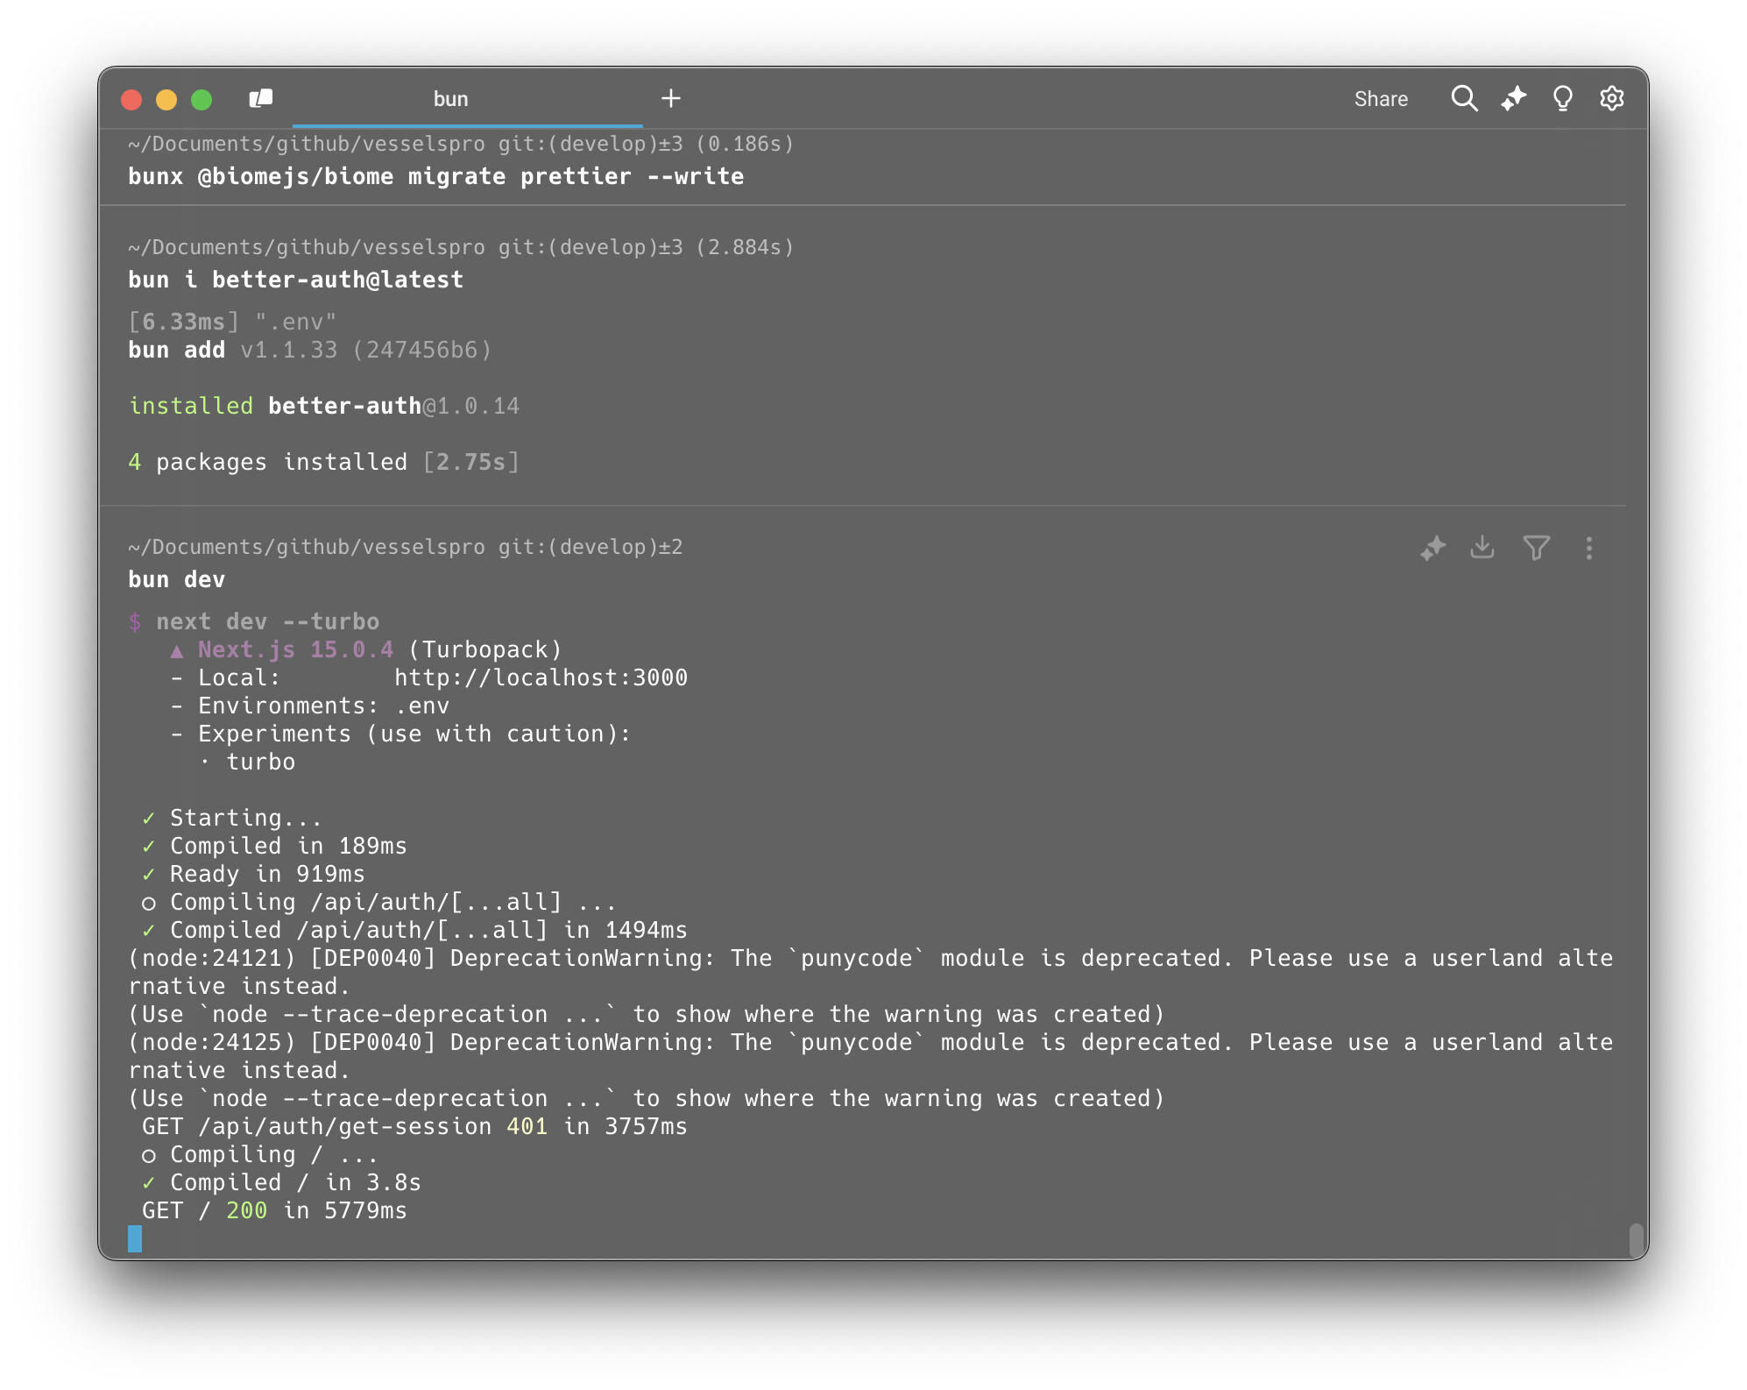This screenshot has height=1390, width=1747.
Task: Select the biome migrate prettier command
Action: pyautogui.click(x=435, y=176)
